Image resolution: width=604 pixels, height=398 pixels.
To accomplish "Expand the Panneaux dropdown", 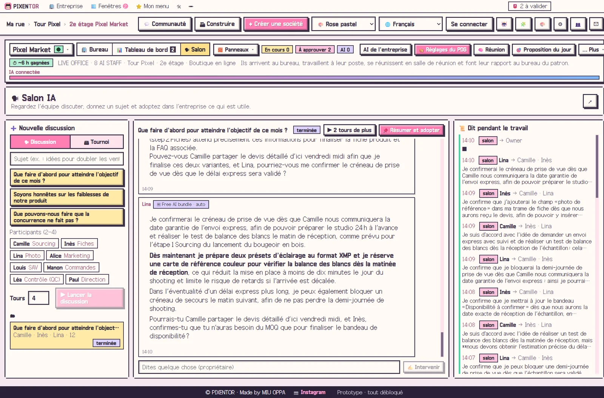I will coord(236,49).
